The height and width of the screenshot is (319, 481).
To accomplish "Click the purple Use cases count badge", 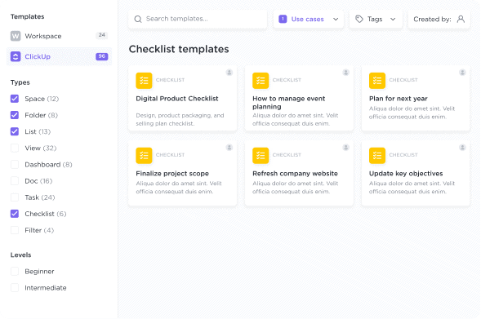I will pos(283,19).
